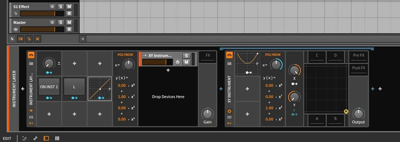
Task: Open XY Instrument remote controls grid icon
Action: coord(229,117)
